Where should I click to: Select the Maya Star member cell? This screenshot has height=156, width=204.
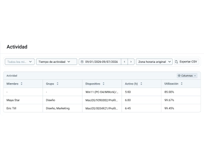23,100
